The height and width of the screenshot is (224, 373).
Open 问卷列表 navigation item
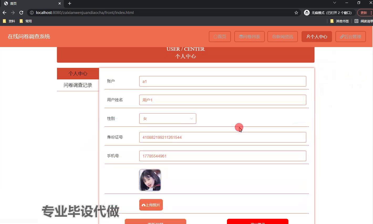point(249,37)
